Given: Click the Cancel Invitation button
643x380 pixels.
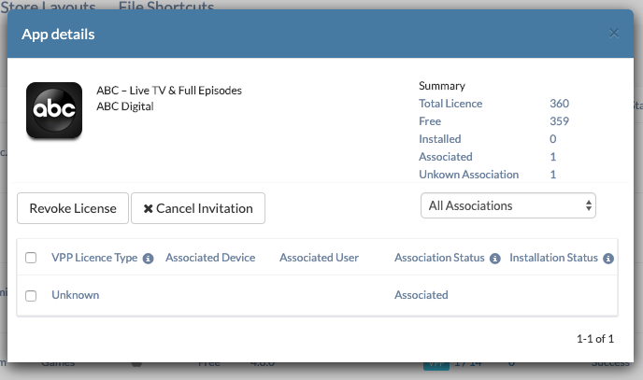Looking at the screenshot, I should click(198, 208).
